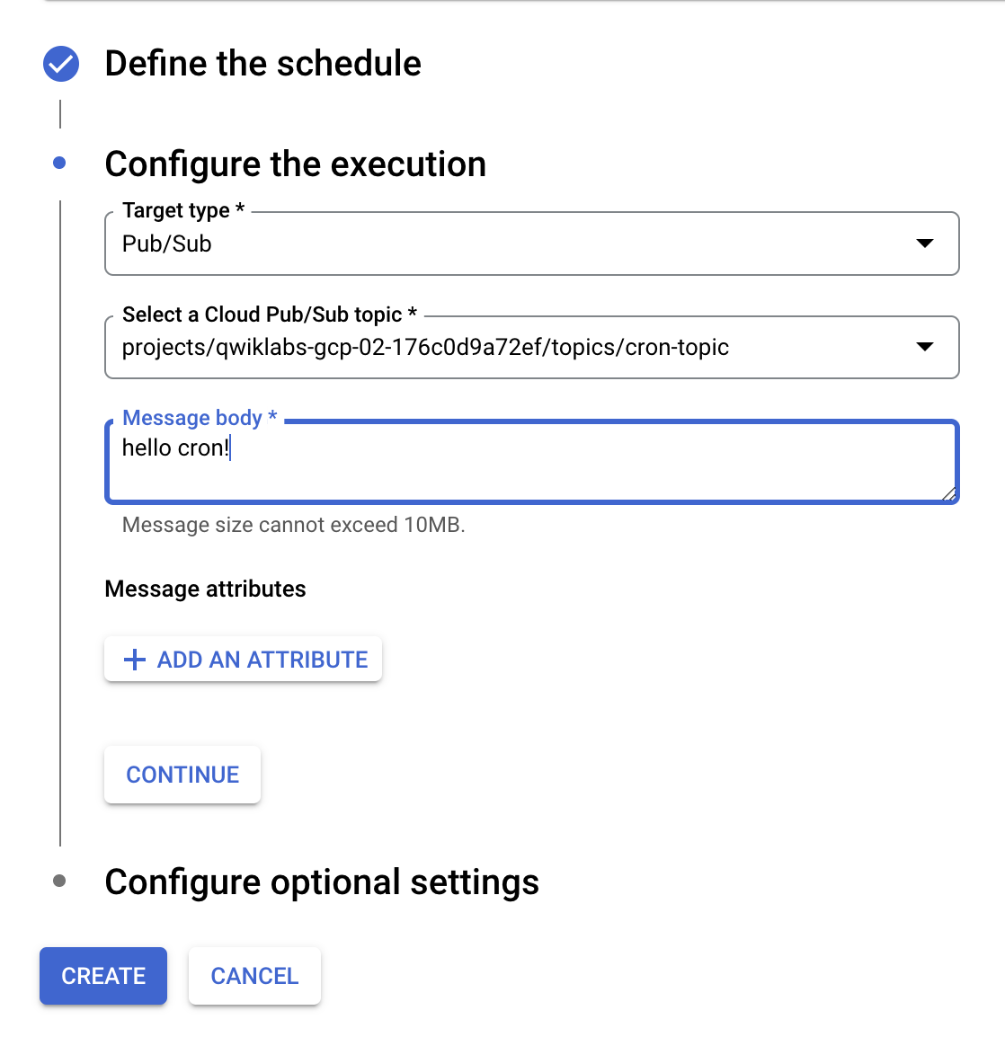Click the Create button
The image size is (1005, 1037).
tap(103, 976)
